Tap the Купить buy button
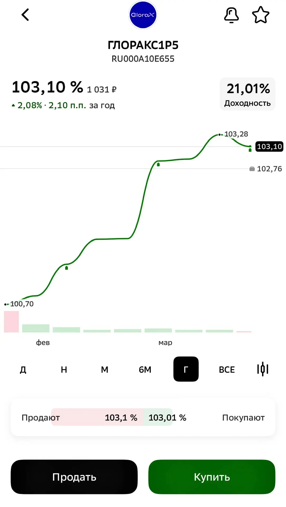 212,477
